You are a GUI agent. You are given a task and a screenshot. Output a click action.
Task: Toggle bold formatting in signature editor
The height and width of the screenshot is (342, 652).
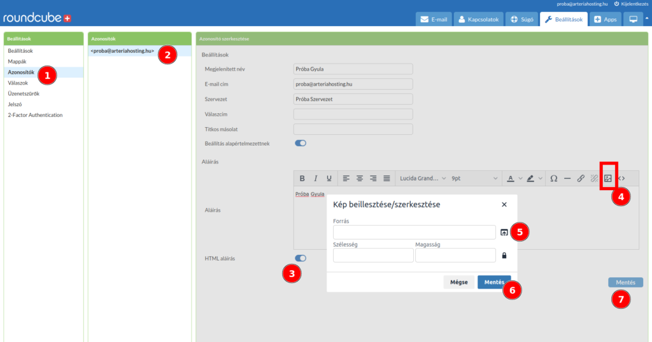pyautogui.click(x=302, y=179)
